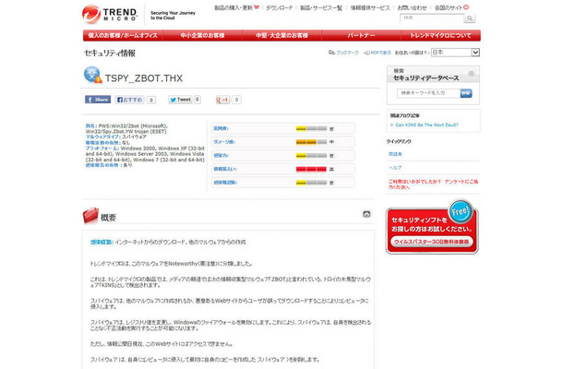Open the トレンドマイクロについて tab
This screenshot has height=369, width=563.
point(440,35)
